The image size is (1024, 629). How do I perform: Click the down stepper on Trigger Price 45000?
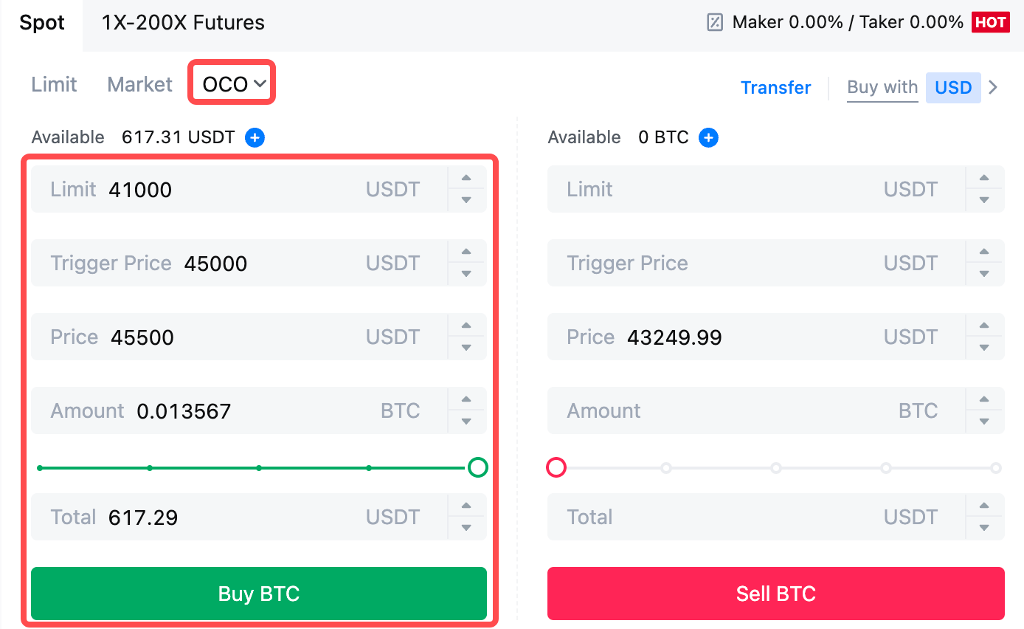[x=466, y=273]
